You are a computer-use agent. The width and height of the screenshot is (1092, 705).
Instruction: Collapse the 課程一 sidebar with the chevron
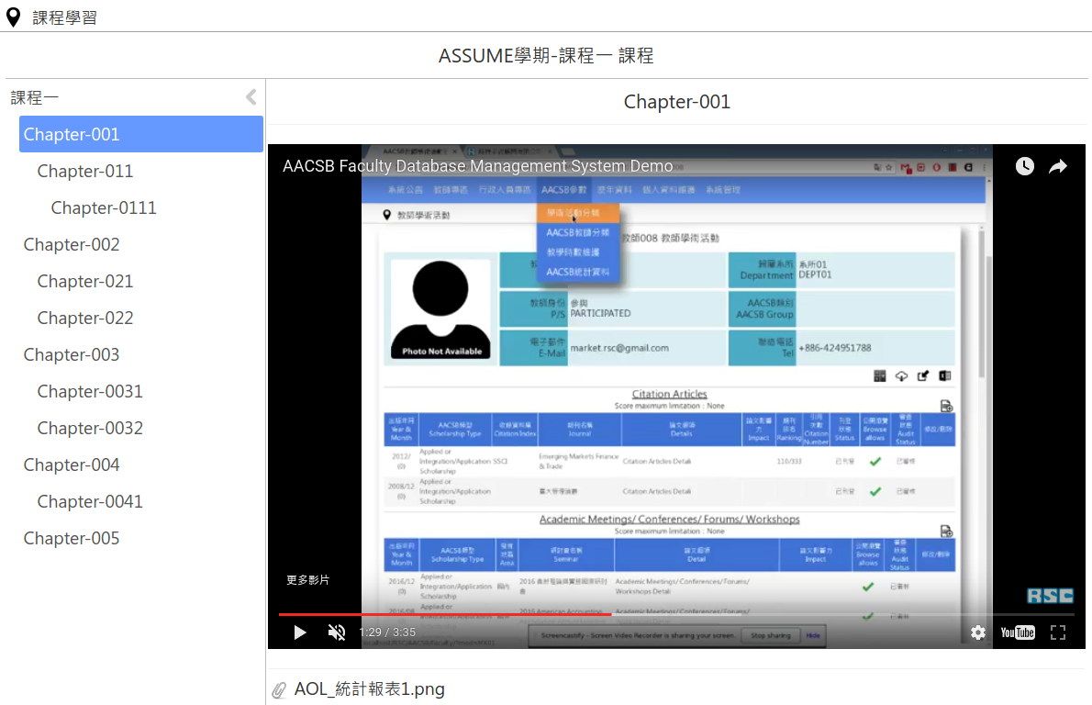click(251, 97)
